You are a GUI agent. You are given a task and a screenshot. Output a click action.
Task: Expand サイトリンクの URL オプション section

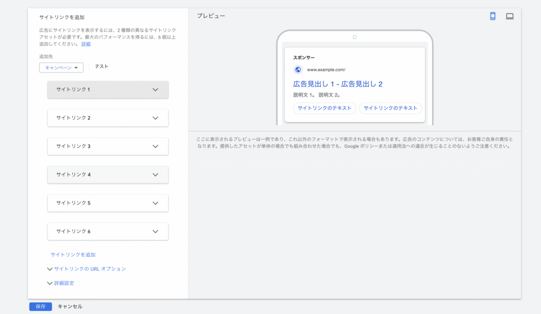87,269
